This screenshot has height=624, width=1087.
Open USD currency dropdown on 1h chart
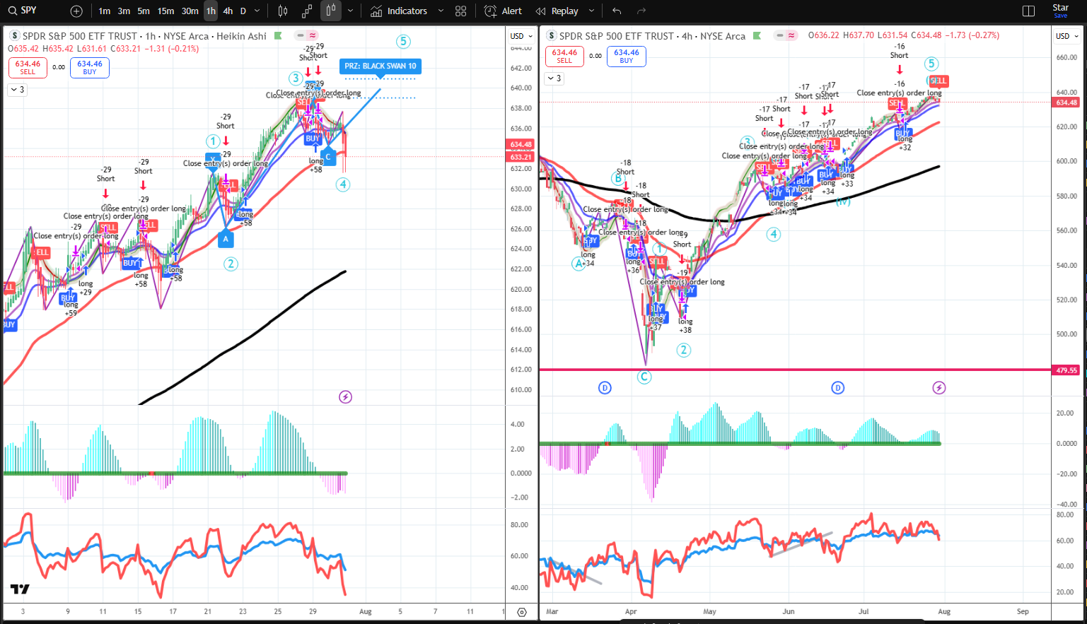[522, 36]
